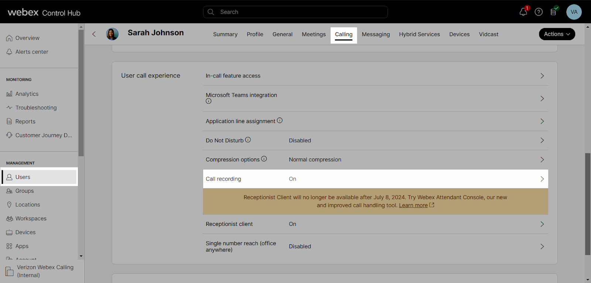Image resolution: width=591 pixels, height=283 pixels.
Task: Select the Calling tab
Action: click(344, 35)
